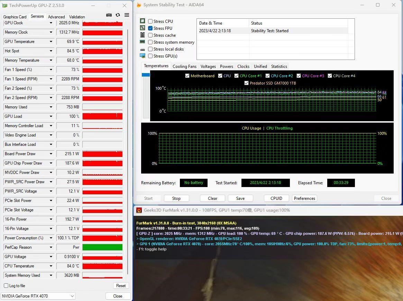Click the GPU-Z app icon in title bar
This screenshot has height=301, width=403.
click(4, 6)
